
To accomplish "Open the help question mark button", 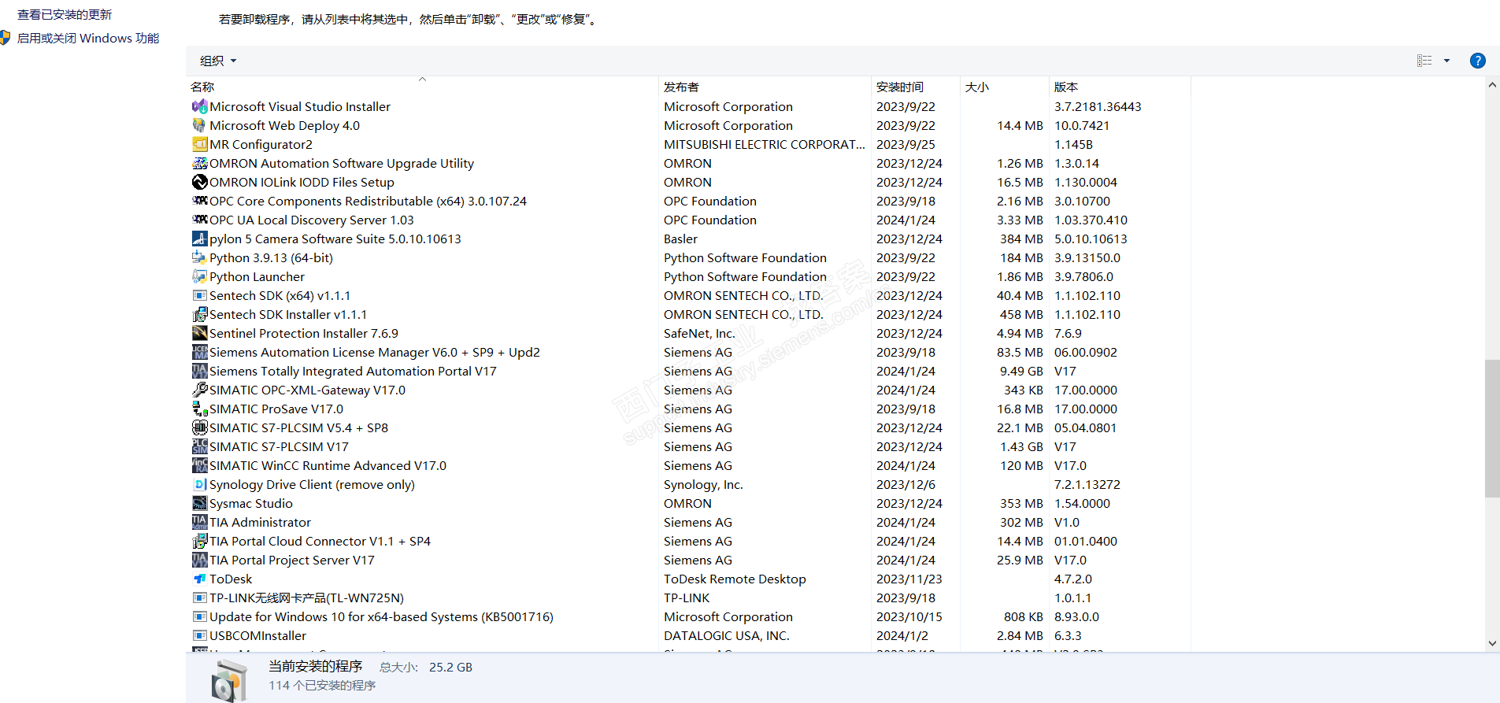I will pos(1478,61).
